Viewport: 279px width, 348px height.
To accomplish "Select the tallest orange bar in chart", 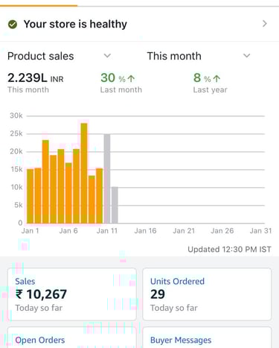I will pos(84,173).
